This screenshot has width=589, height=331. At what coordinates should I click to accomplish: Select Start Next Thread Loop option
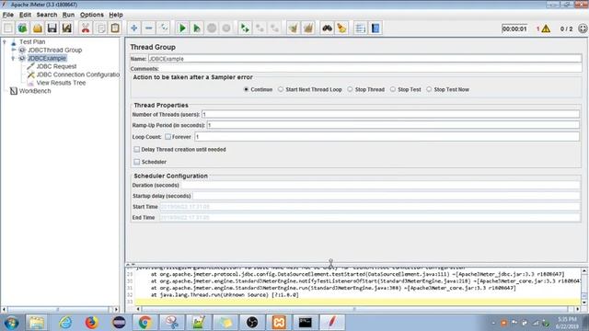(x=281, y=89)
